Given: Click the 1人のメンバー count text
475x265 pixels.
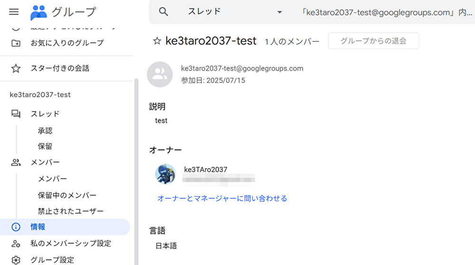Looking at the screenshot, I should point(292,41).
